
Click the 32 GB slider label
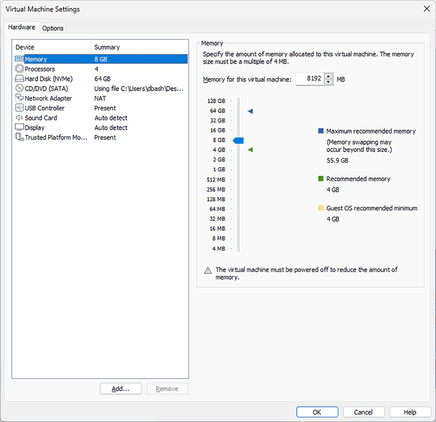217,120
